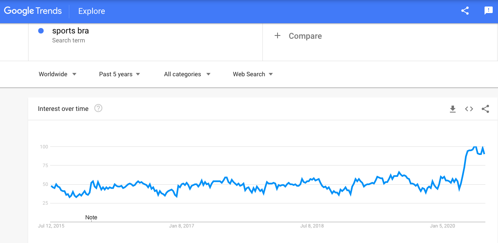The width and height of the screenshot is (498, 243).
Task: Expand the Past 5 years time range
Action: (119, 74)
